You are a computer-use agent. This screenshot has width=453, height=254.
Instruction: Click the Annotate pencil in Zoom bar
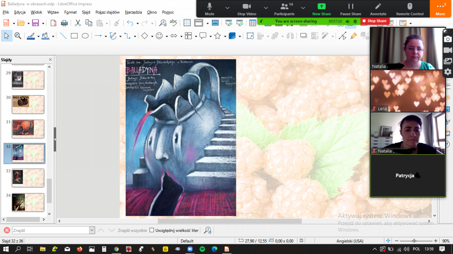click(x=378, y=9)
